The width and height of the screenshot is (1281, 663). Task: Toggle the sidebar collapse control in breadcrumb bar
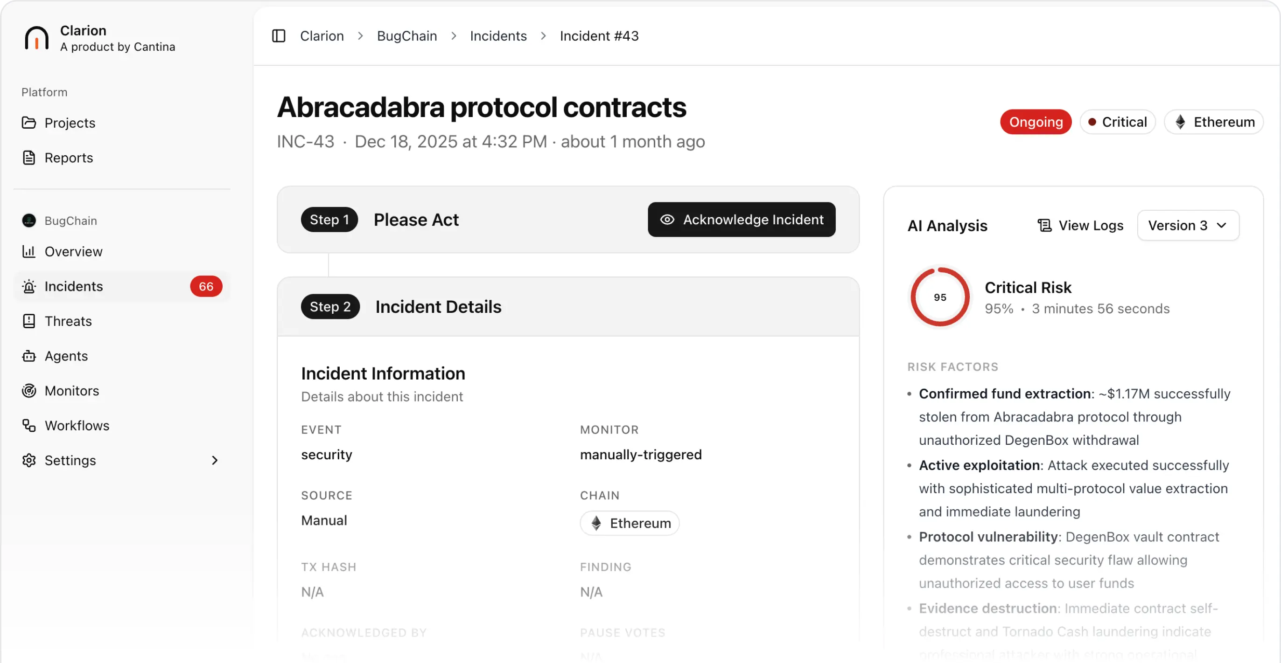(x=278, y=36)
